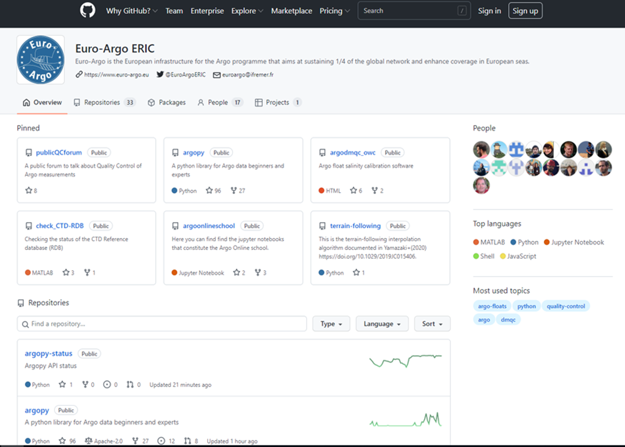Filter by Shell in Top languages
The width and height of the screenshot is (625, 447).
pyautogui.click(x=484, y=256)
